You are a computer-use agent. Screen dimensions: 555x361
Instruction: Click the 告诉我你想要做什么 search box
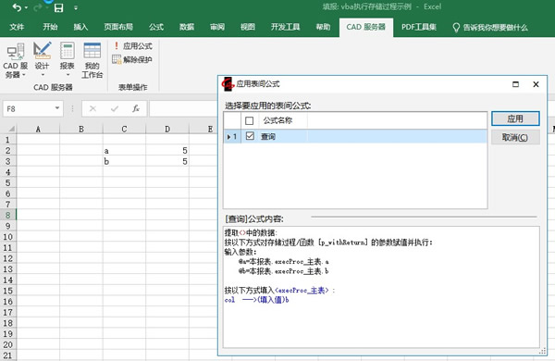pyautogui.click(x=490, y=27)
